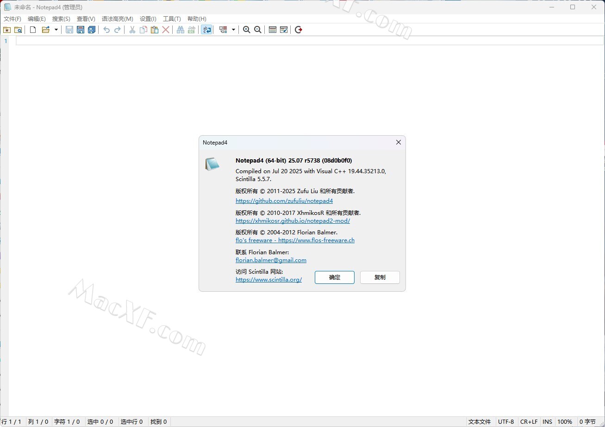The image size is (605, 427).
Task: Redo the last undone edit
Action: tap(118, 30)
